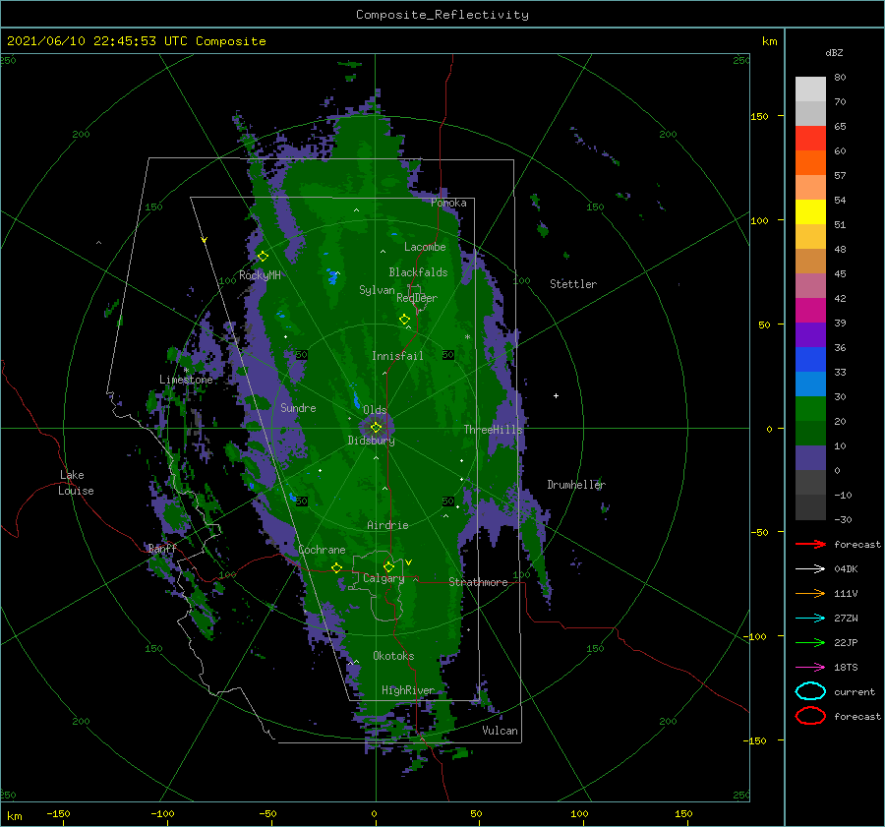Click the yellow diamond marker near Cochrane

(336, 568)
